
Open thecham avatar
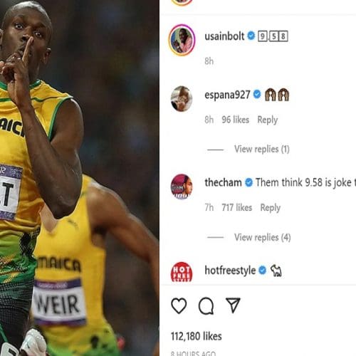click(182, 187)
